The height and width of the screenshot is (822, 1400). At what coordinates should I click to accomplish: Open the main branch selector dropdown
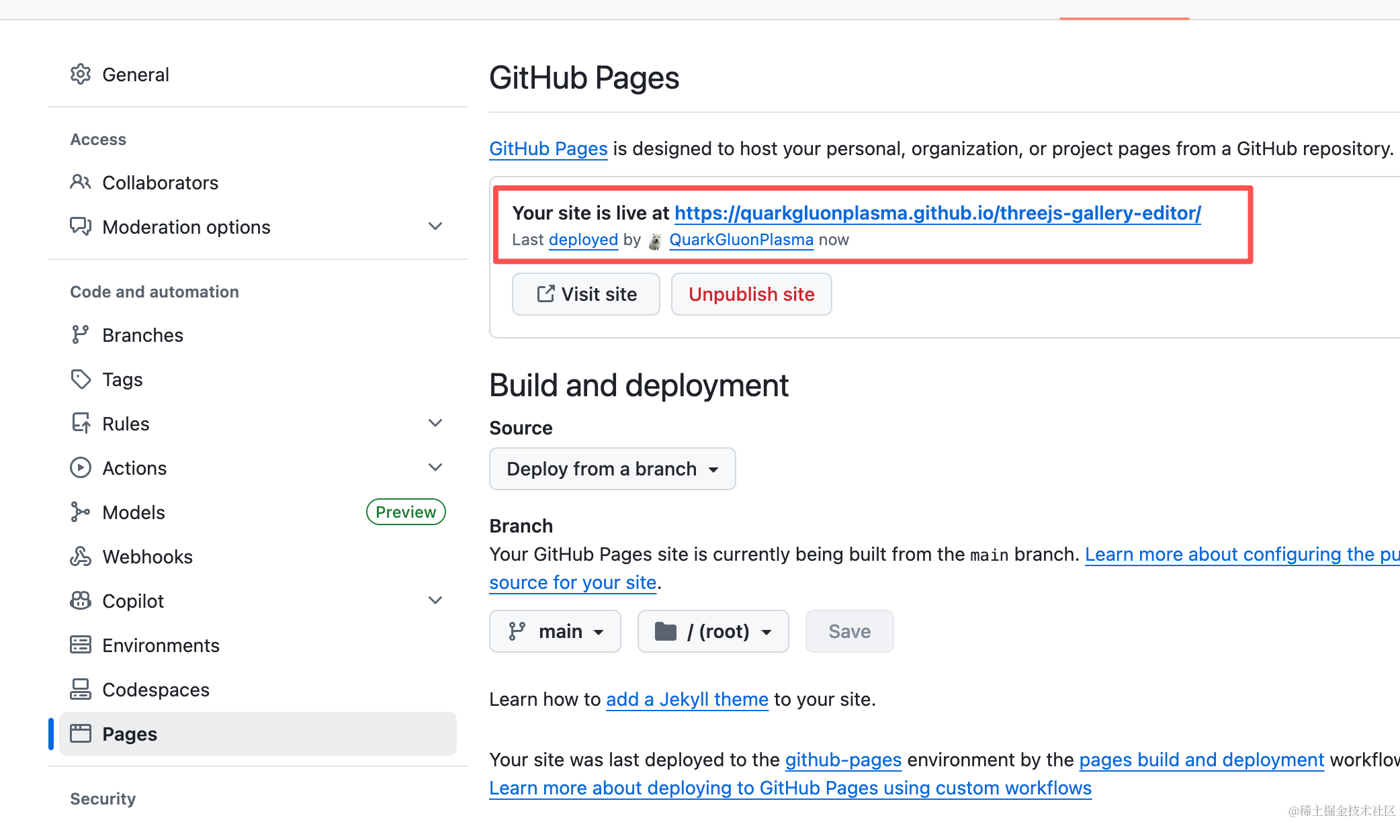(x=555, y=631)
